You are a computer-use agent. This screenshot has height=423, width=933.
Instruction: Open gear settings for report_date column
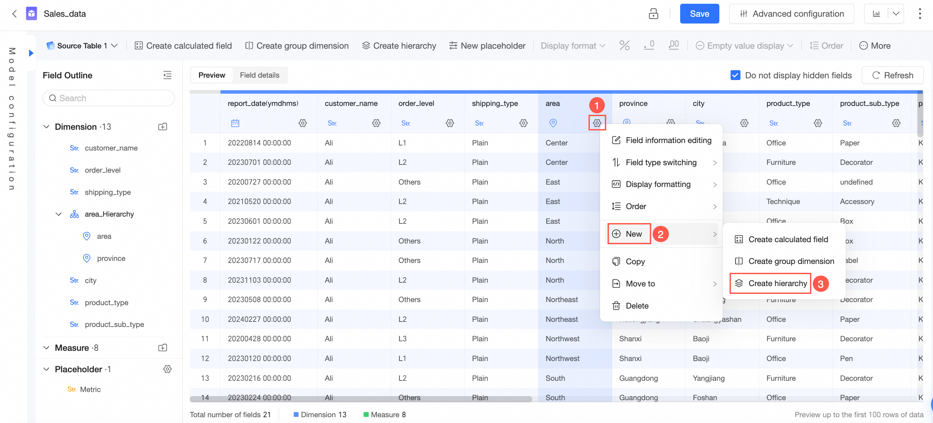303,123
